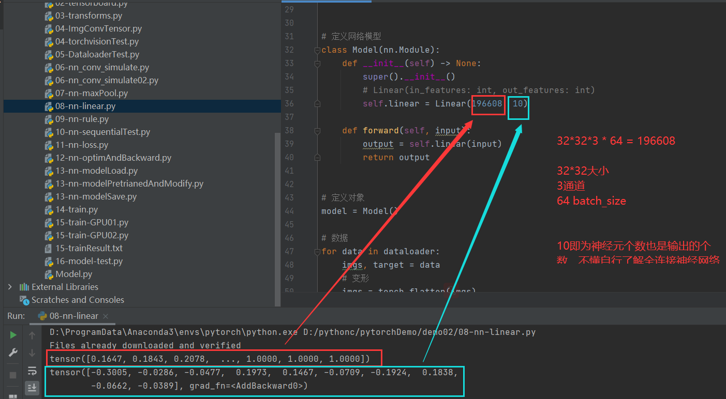Toggle scroll-to-end in the Run console
Viewport: 726px width, 399px height.
pos(32,387)
